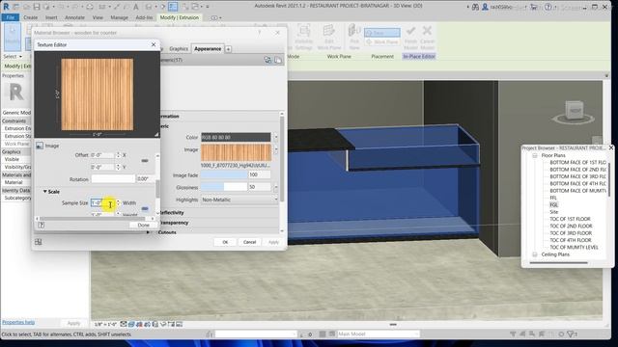Click Cancel in Material Browser
The height and width of the screenshot is (347, 618).
(x=249, y=242)
